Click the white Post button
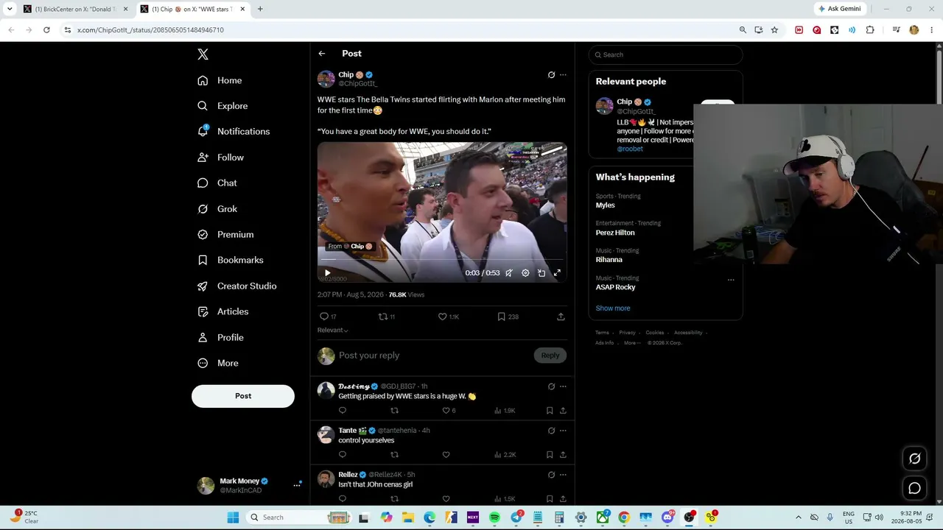The width and height of the screenshot is (943, 530). (x=243, y=396)
